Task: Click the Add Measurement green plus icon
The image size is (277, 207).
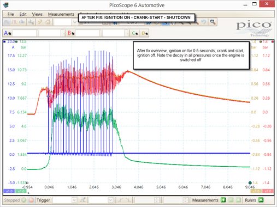Action: pyautogui.click(x=223, y=200)
